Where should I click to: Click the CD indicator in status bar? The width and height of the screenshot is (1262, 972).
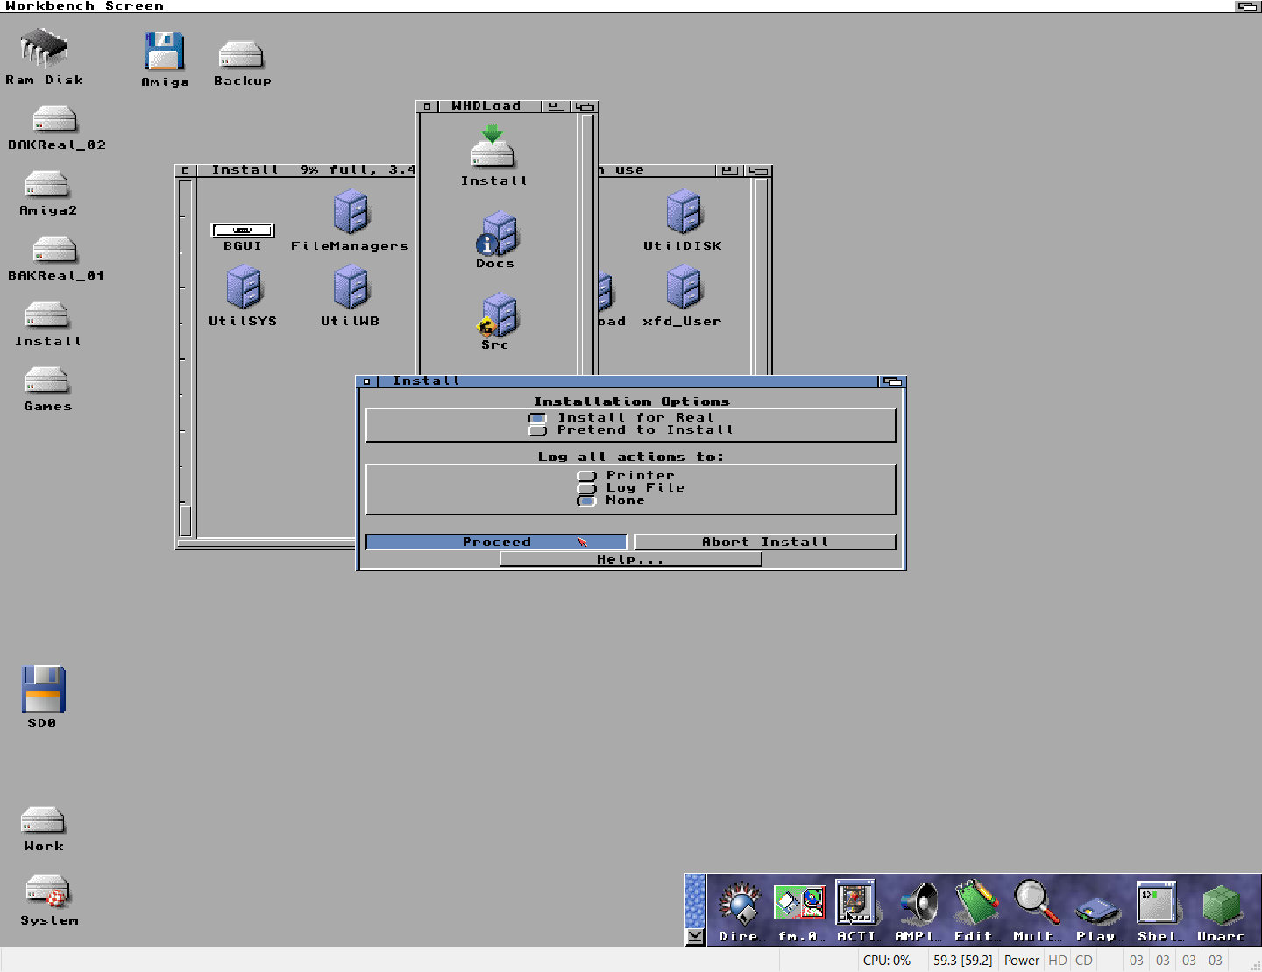coord(1084,961)
